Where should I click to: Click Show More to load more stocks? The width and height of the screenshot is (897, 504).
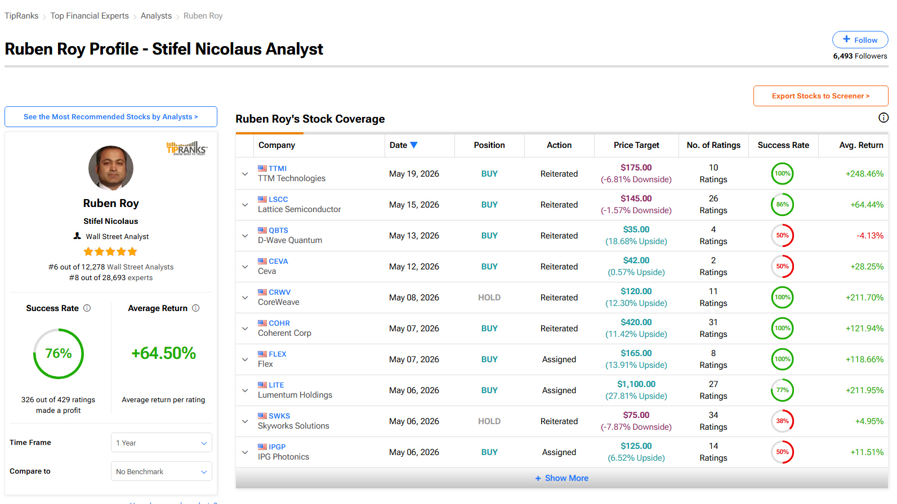click(561, 478)
